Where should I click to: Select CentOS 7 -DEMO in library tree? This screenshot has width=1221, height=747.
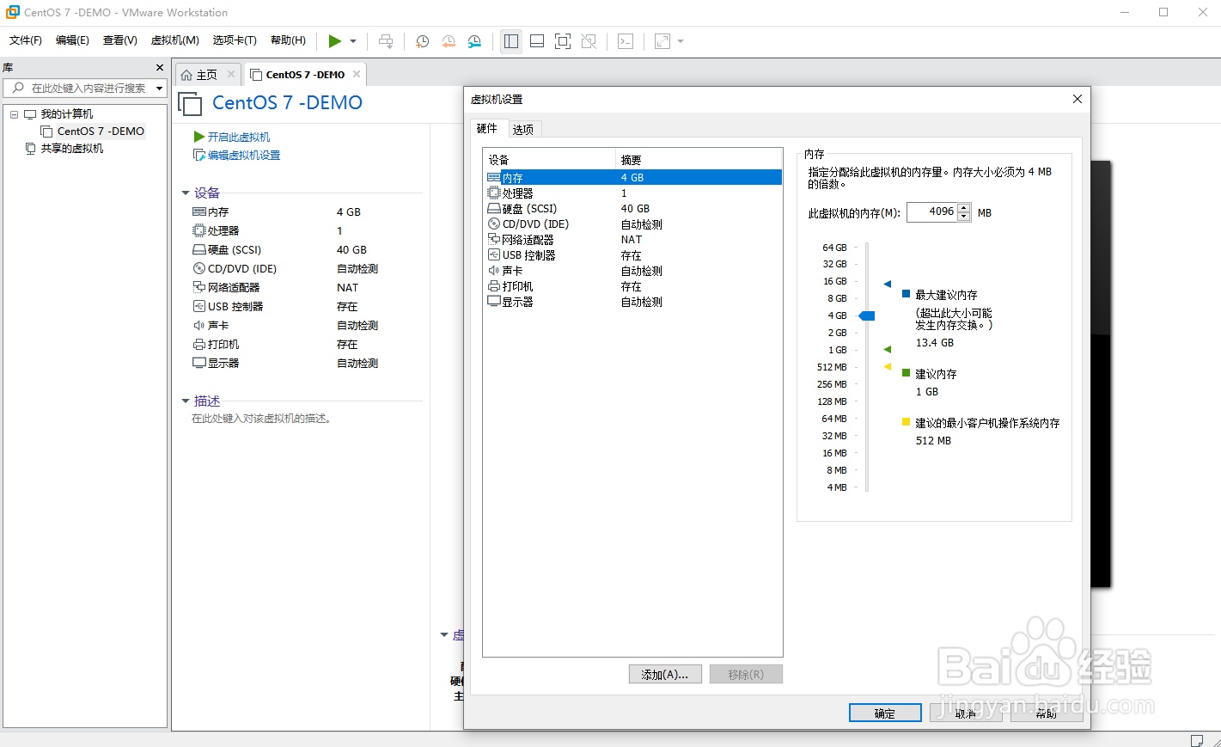tap(101, 132)
